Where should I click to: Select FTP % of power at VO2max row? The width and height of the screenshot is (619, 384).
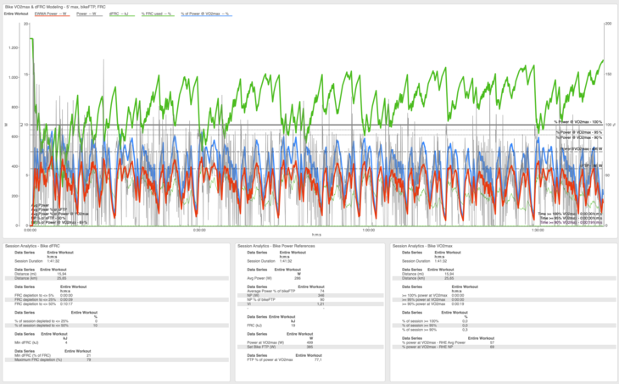pyautogui.click(x=310, y=360)
